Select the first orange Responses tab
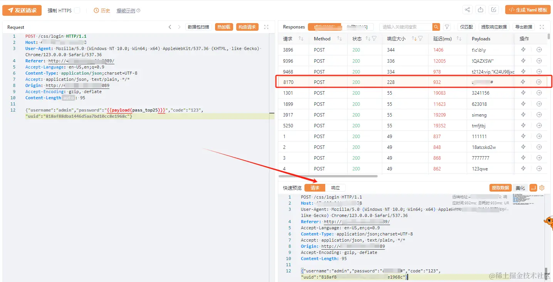553x282 pixels. click(x=324, y=27)
